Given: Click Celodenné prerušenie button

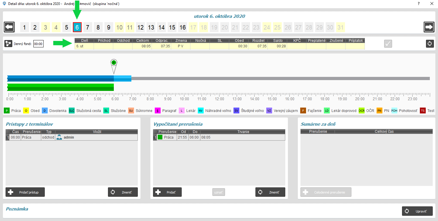Looking at the screenshot, I should click(326, 192).
